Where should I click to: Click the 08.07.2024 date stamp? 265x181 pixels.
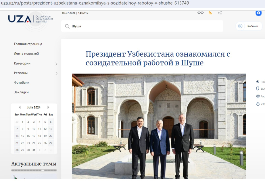click(75, 13)
